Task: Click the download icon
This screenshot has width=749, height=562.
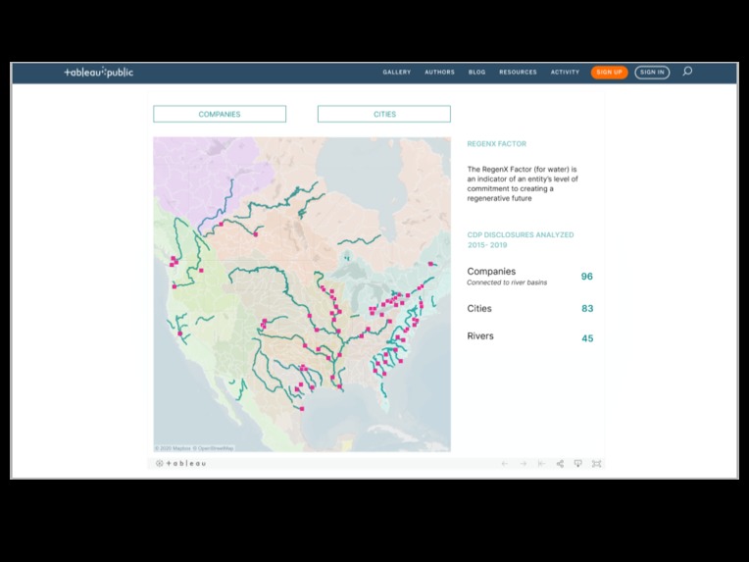Action: 578,464
